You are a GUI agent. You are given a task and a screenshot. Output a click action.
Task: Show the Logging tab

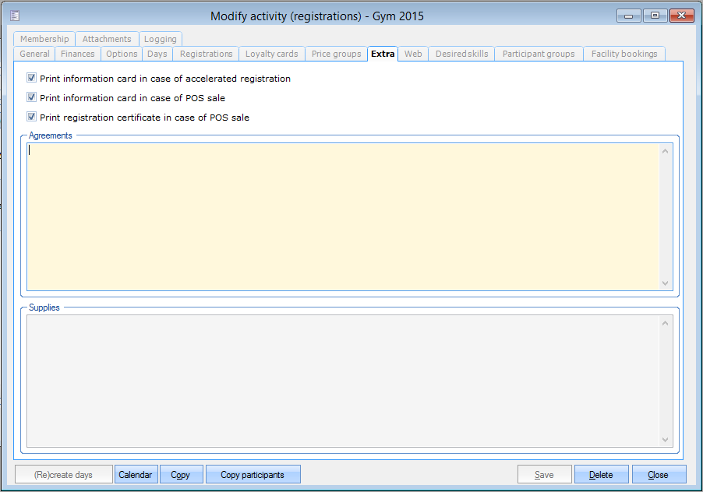(161, 39)
